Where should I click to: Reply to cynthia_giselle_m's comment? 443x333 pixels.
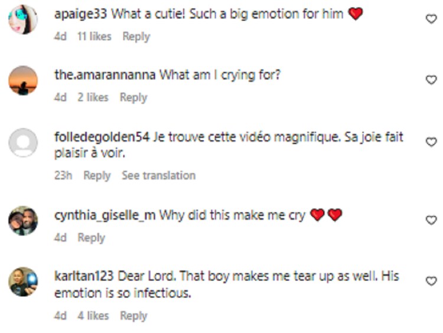click(x=91, y=238)
